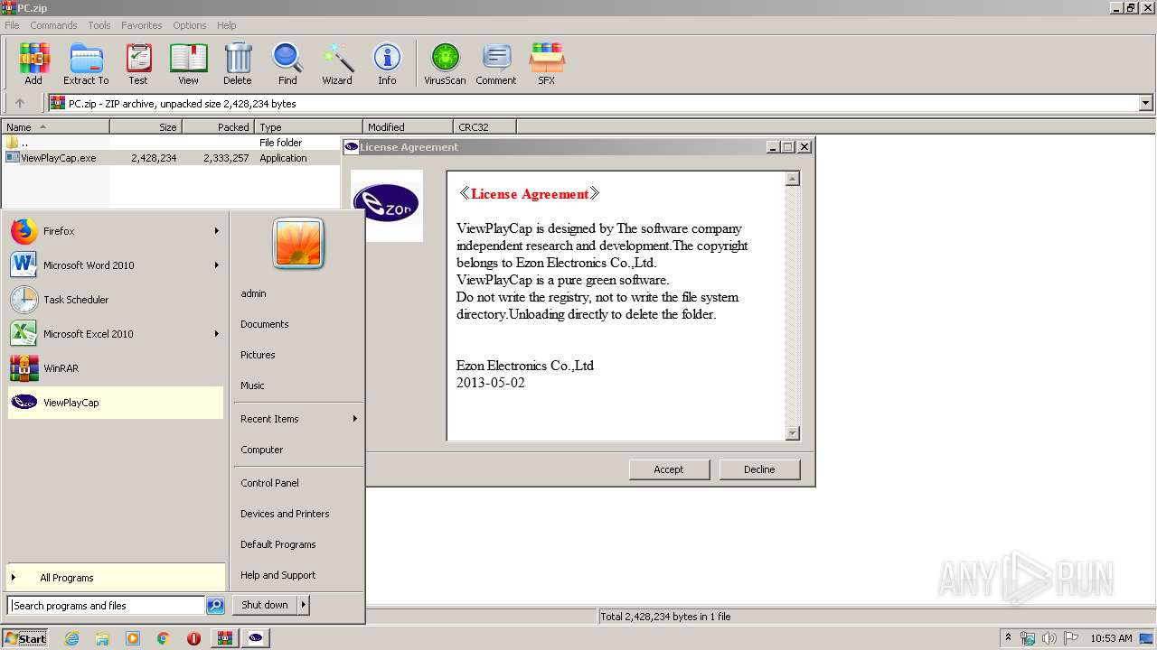The width and height of the screenshot is (1157, 650).
Task: Open the Favorites menu
Action: pyautogui.click(x=142, y=25)
